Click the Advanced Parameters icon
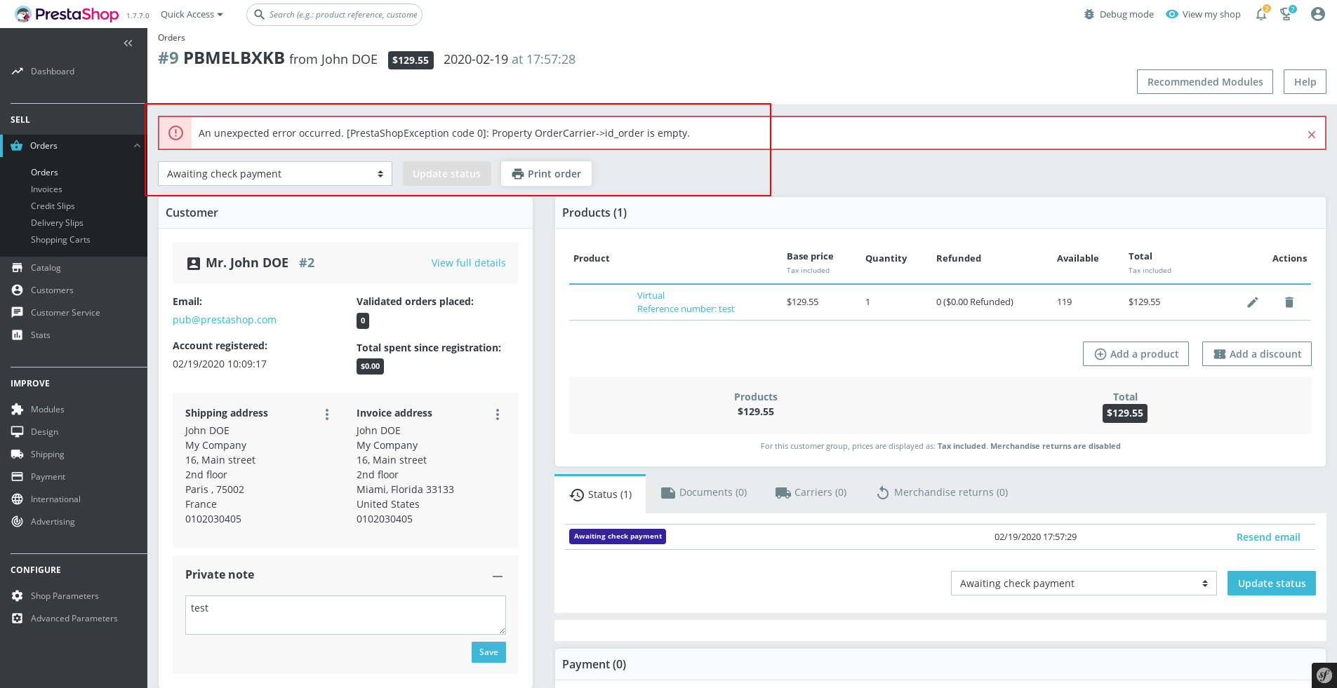Viewport: 1337px width, 688px height. (17, 619)
